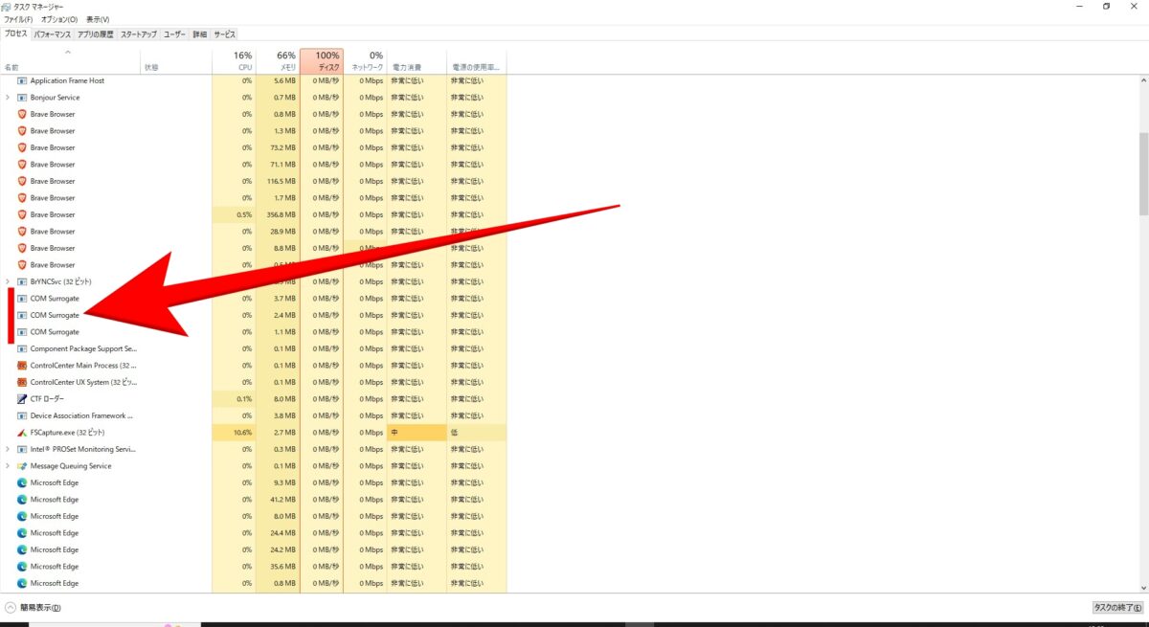1149x627 pixels.
Task: Click the FSCapture.exe process icon
Action: click(x=22, y=433)
